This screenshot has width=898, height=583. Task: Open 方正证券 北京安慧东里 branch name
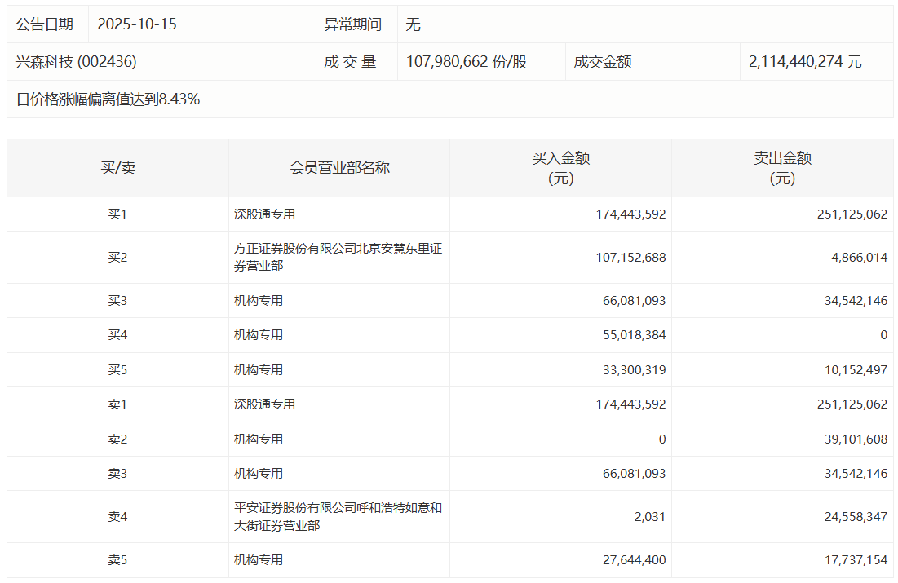pyautogui.click(x=338, y=257)
